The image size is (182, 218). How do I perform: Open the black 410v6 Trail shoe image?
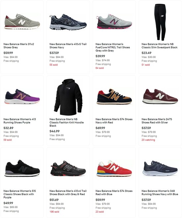(x=68, y=168)
